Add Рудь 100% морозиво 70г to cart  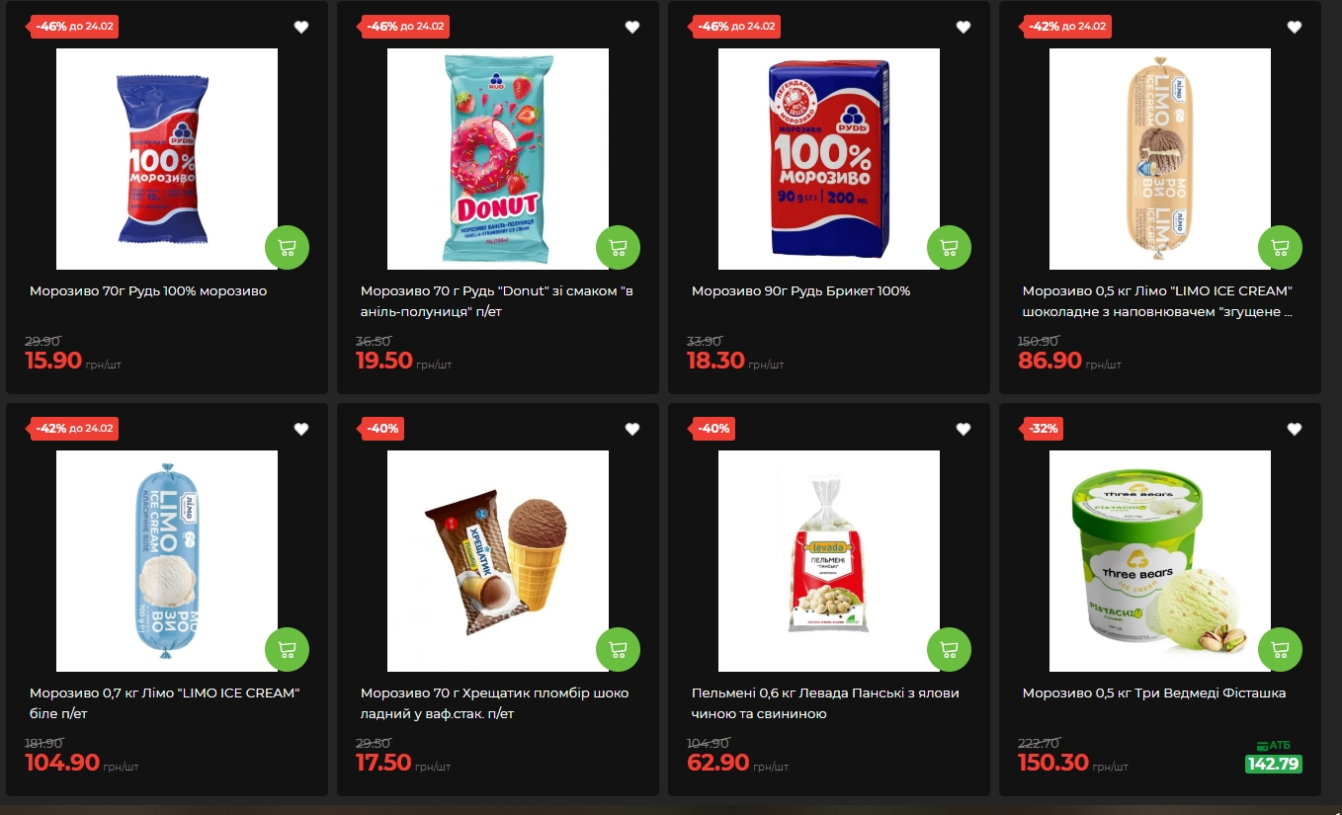(x=287, y=248)
